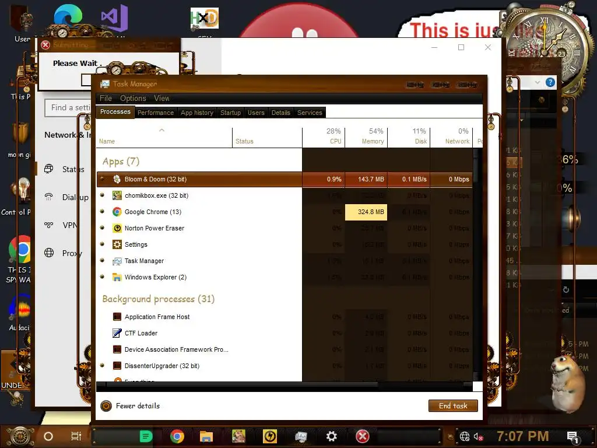This screenshot has height=448, width=597.
Task: Click the chomikbox.exe app icon
Action: click(117, 195)
